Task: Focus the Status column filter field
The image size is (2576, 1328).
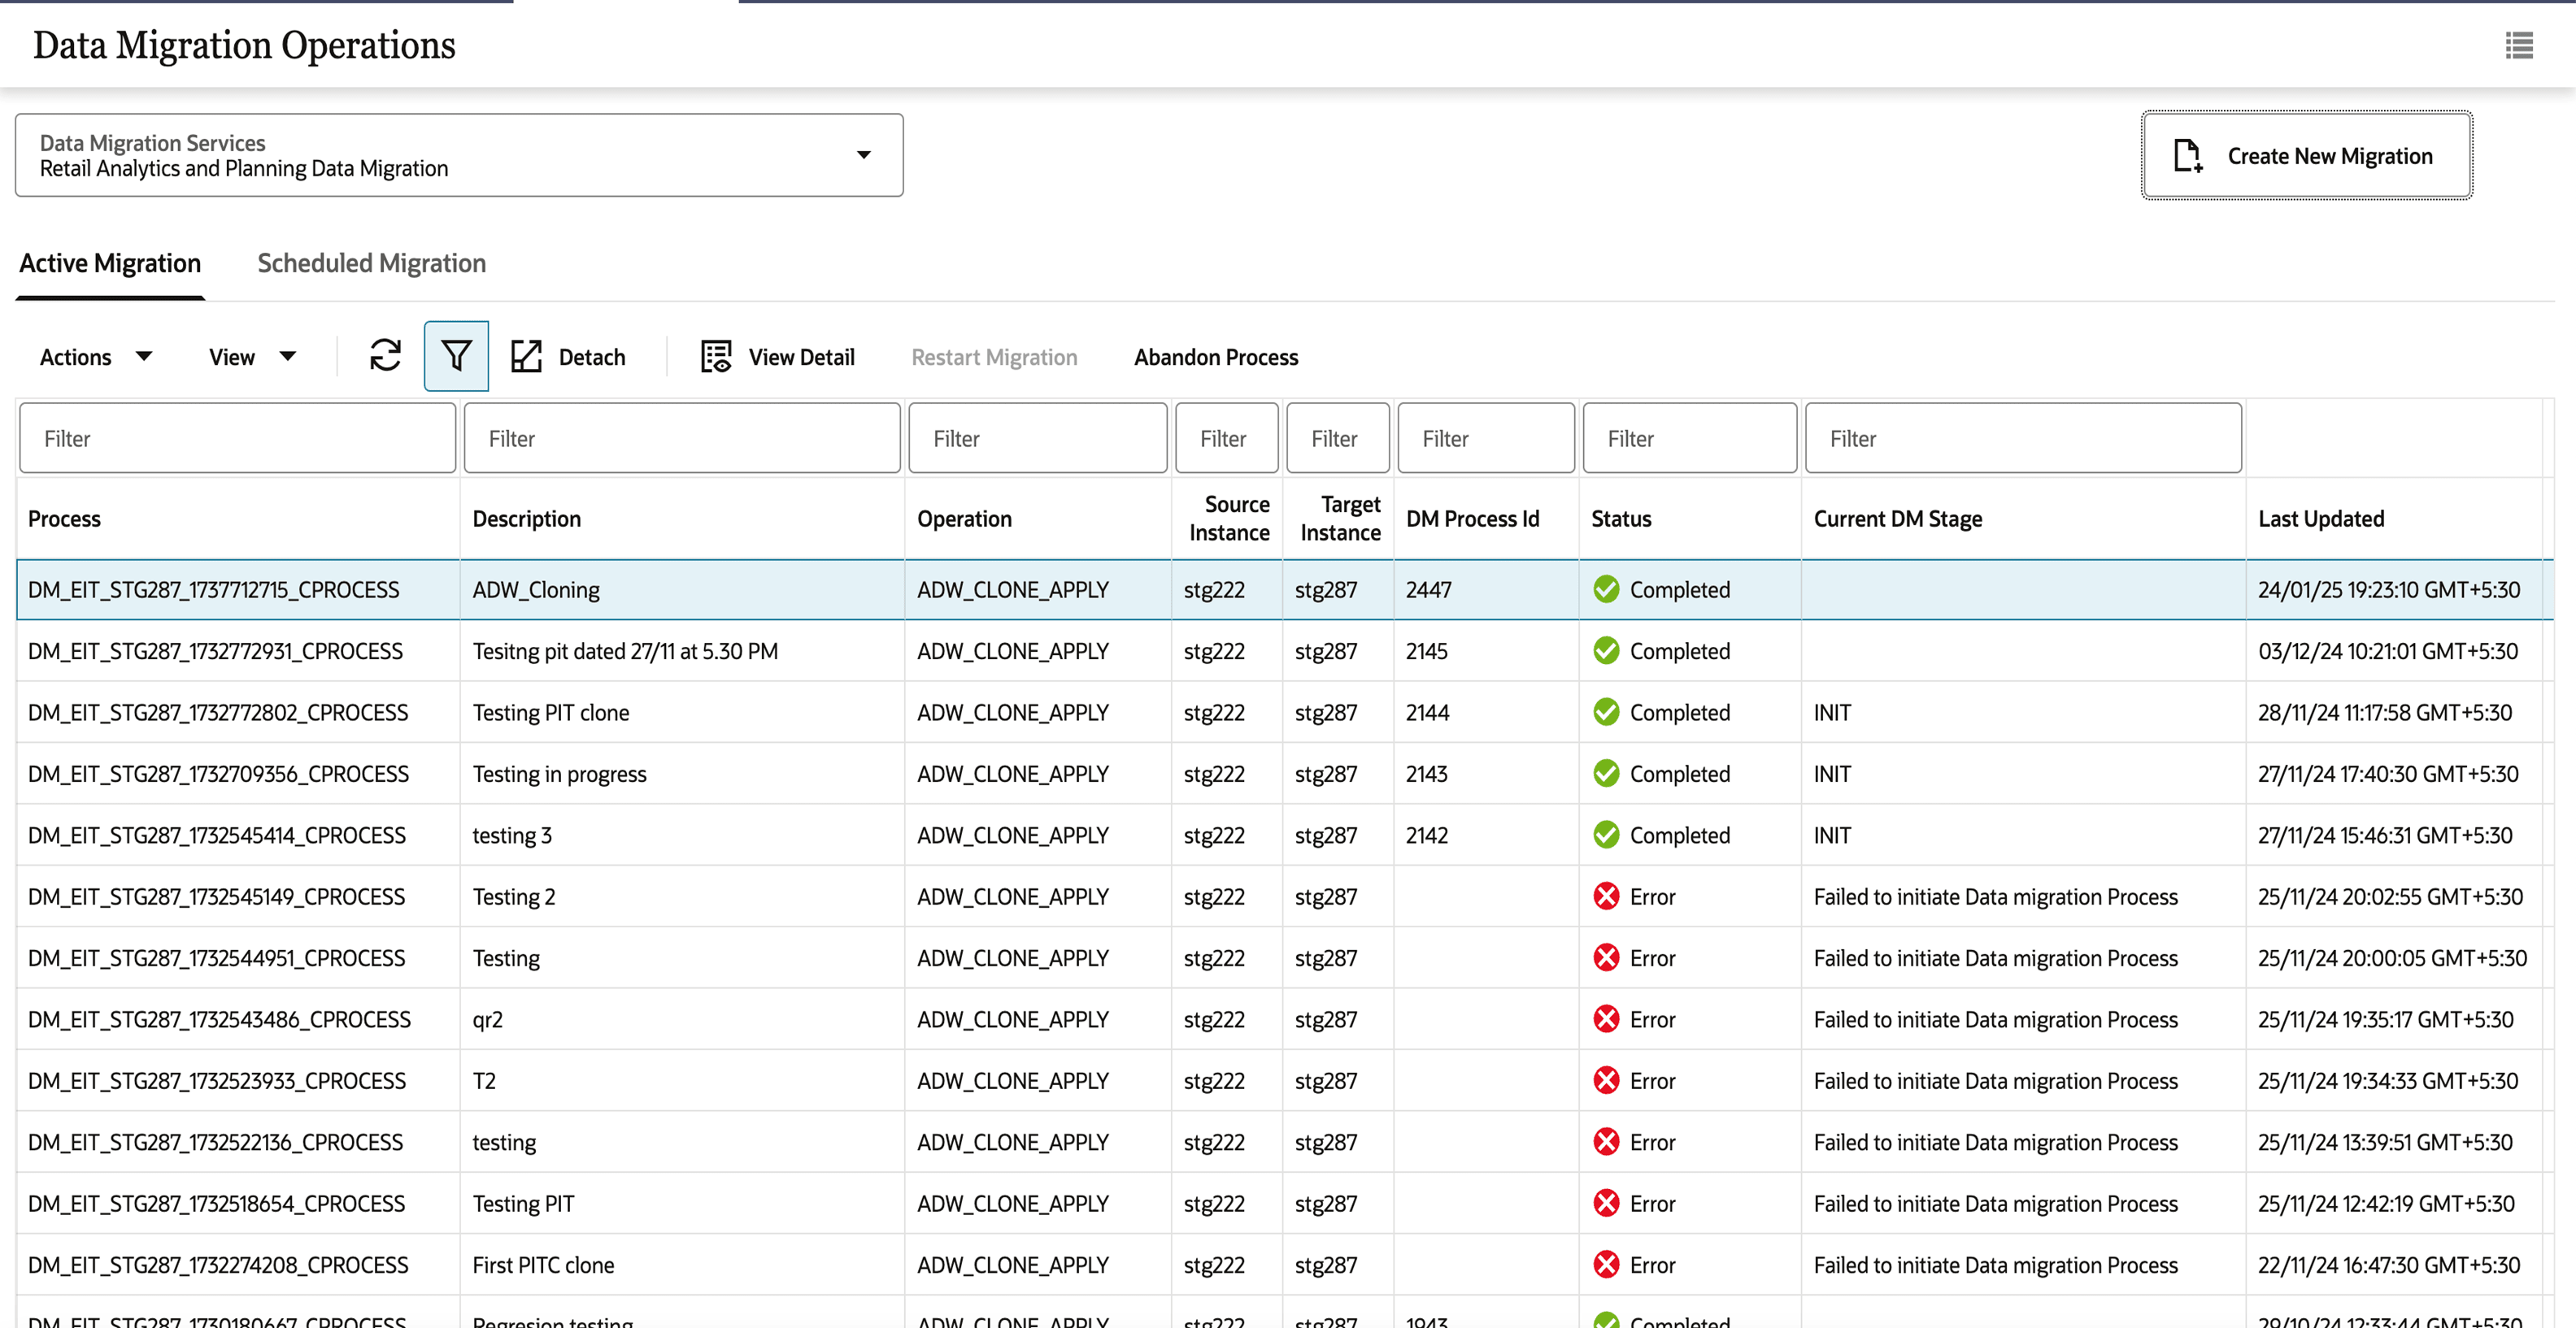Action: [x=1690, y=438]
